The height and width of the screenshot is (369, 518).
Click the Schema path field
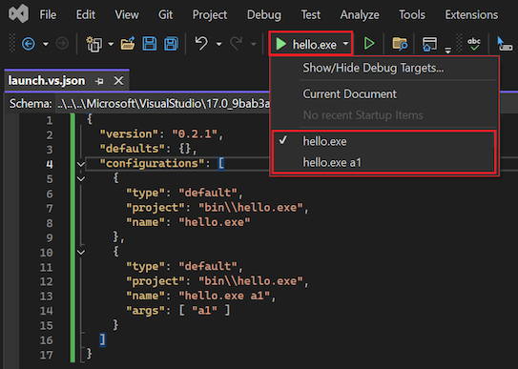point(163,104)
